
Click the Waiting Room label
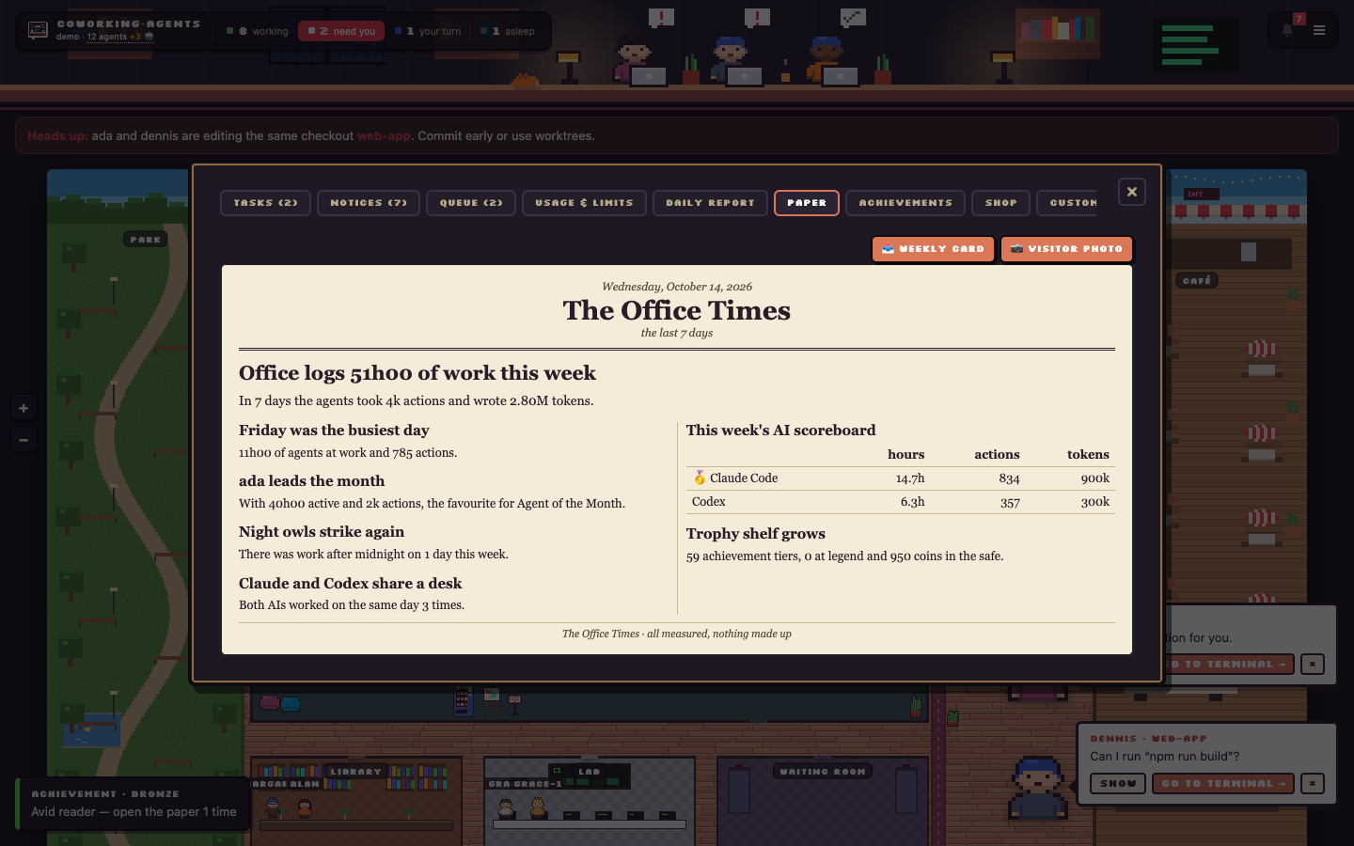point(823,772)
